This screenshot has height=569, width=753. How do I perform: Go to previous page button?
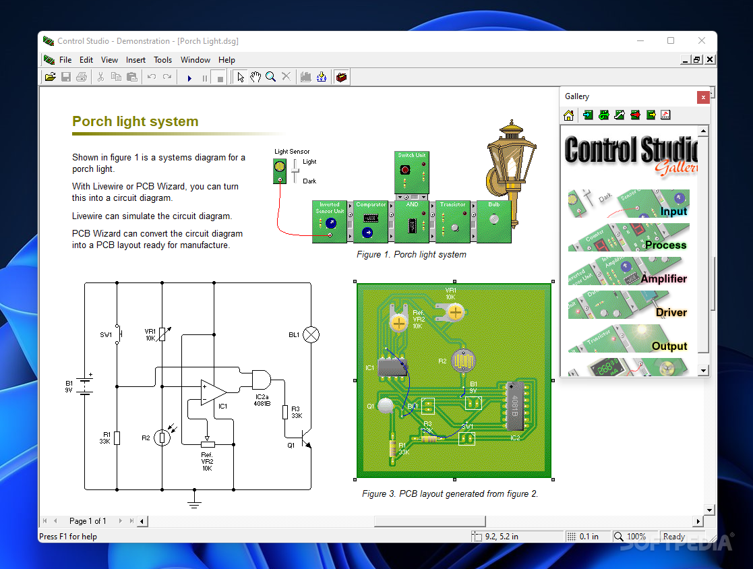click(56, 521)
